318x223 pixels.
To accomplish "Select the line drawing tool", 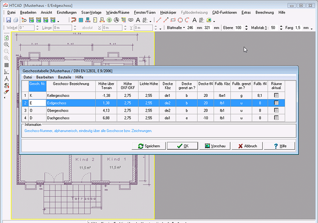I will (x=159, y=20).
